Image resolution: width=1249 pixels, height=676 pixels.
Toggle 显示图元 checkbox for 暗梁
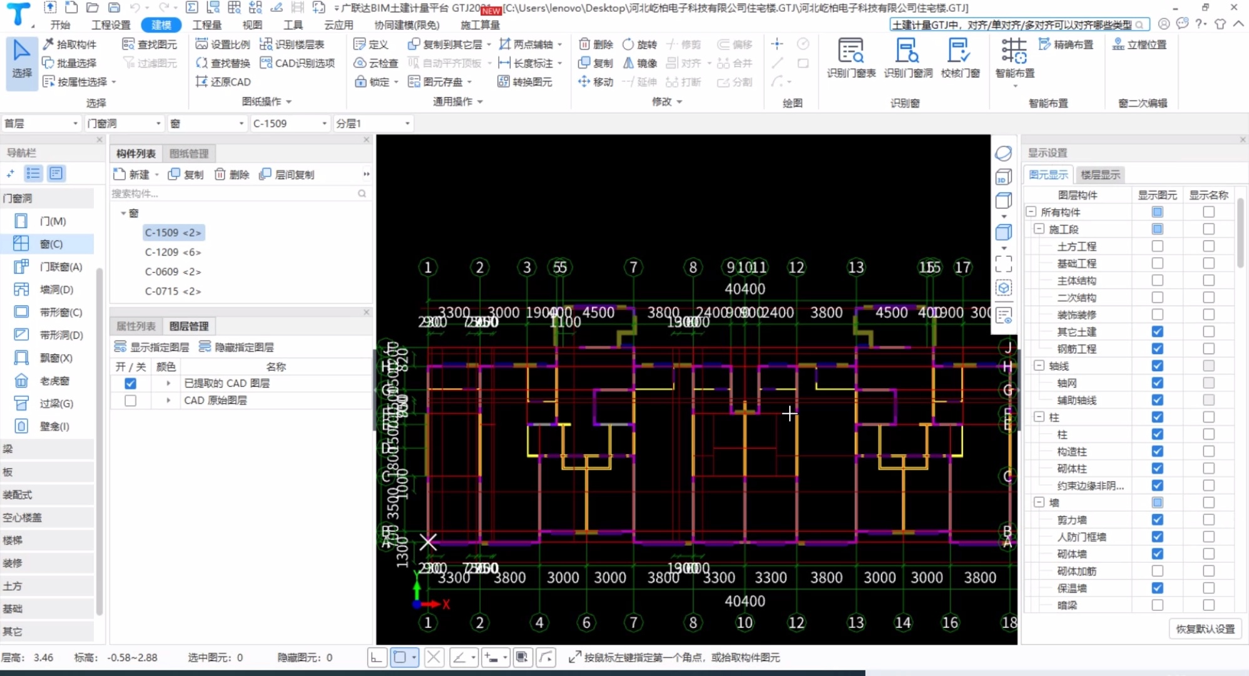(x=1157, y=605)
